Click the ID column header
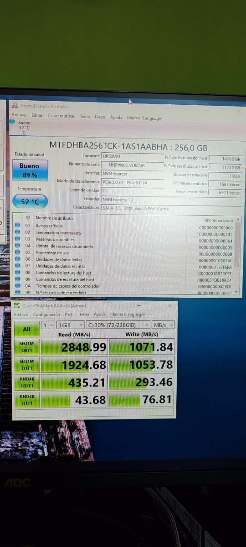Viewport: 246px width, 547px height. [x=28, y=217]
